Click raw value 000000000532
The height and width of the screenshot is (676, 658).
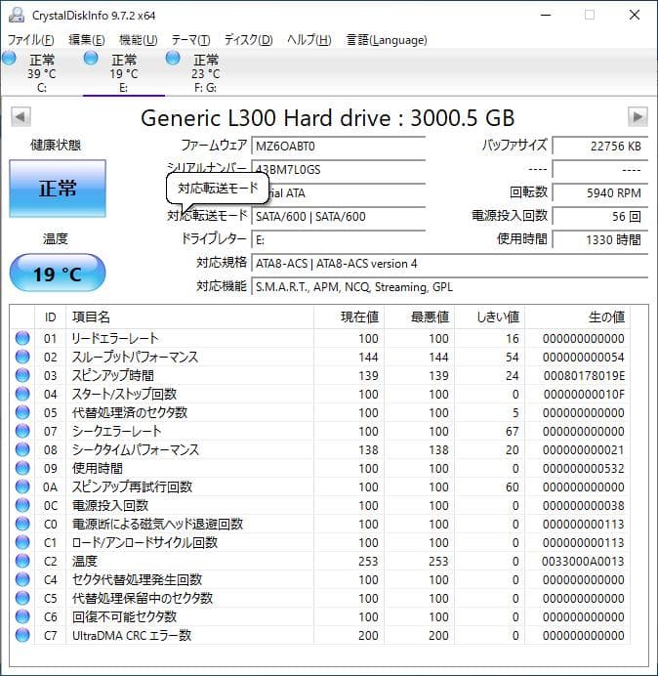(584, 468)
